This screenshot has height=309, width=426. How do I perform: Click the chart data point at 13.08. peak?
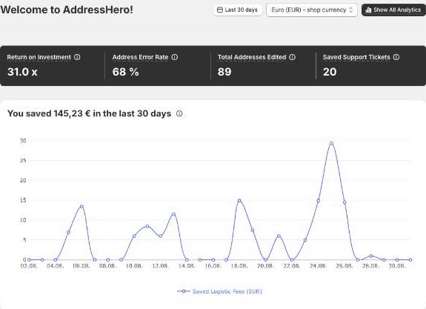(173, 214)
